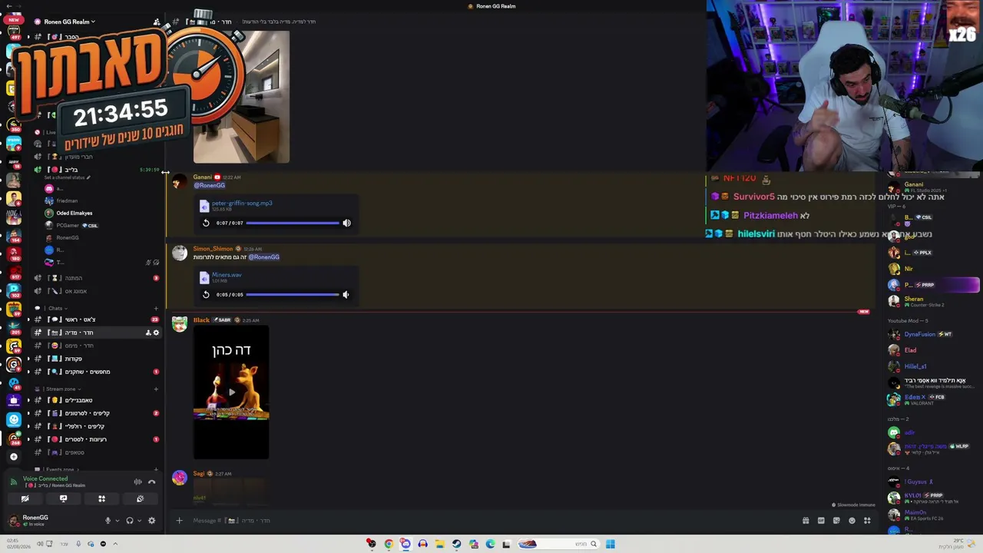This screenshot has width=983, height=553.
Task: Open File Explorer from the taskbar
Action: click(439, 544)
